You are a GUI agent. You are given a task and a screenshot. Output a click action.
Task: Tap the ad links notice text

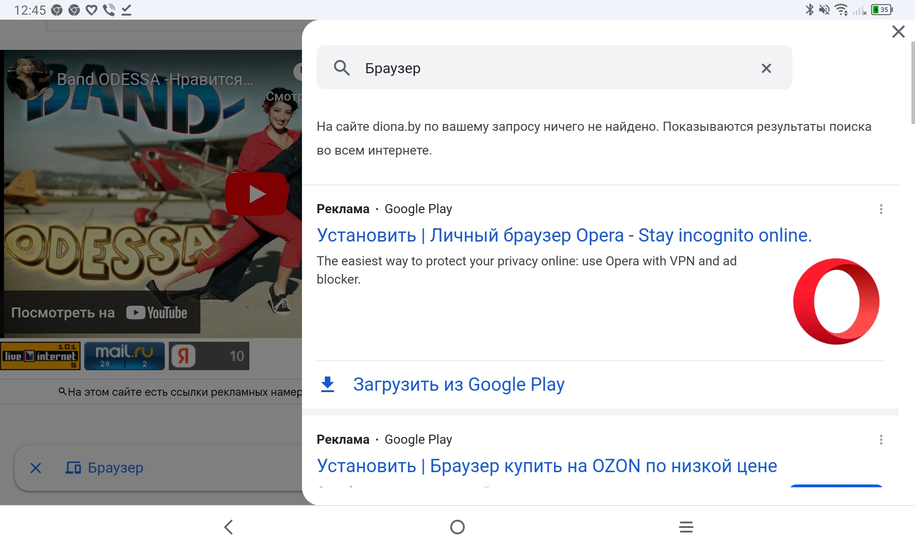185,392
